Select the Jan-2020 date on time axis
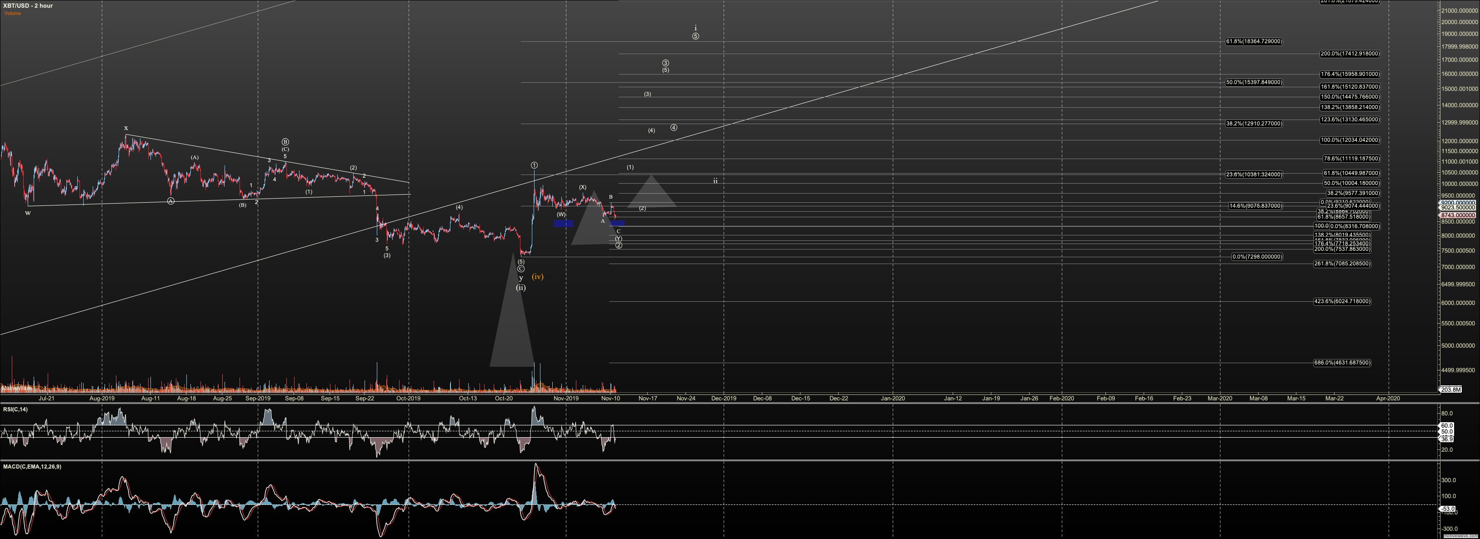Viewport: 1480px width, 539px height. (x=893, y=398)
